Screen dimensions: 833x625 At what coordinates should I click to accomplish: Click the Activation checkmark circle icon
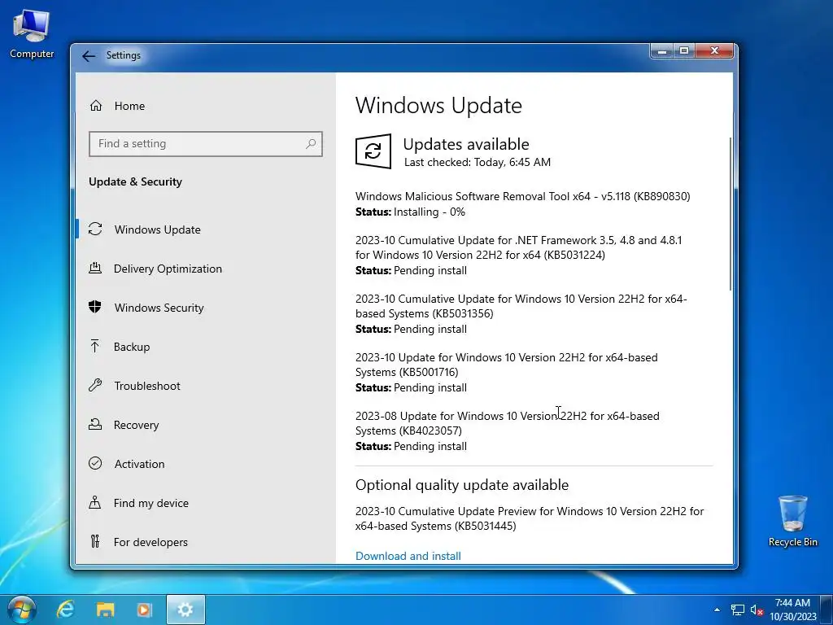pyautogui.click(x=95, y=463)
